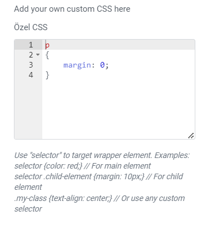Select line number 1 in the gutter
Image resolution: width=207 pixels, height=225 pixels.
31,45
